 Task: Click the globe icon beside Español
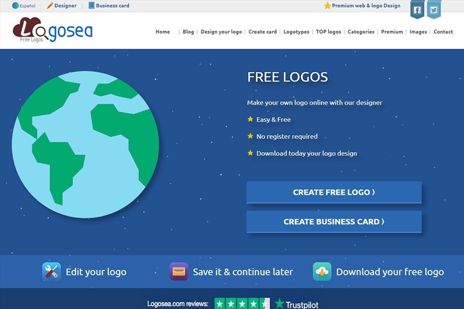[15, 6]
